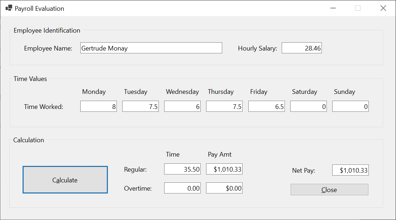
Task: Click the Payroll Evaluation title text
Action: 39,9
